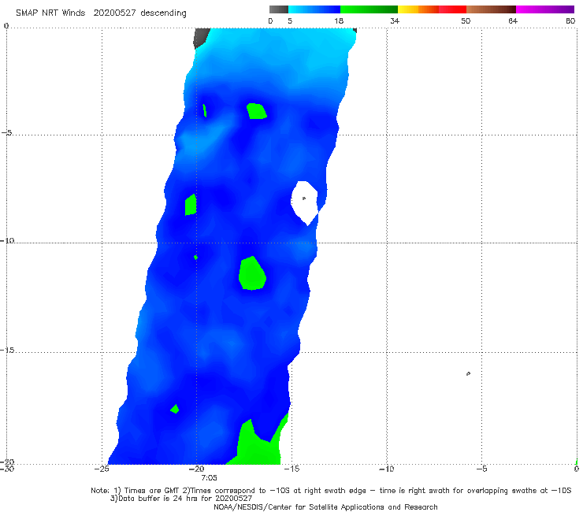Select the date '20200527' in the title
Image resolution: width=583 pixels, height=512 pixels.
coord(114,13)
